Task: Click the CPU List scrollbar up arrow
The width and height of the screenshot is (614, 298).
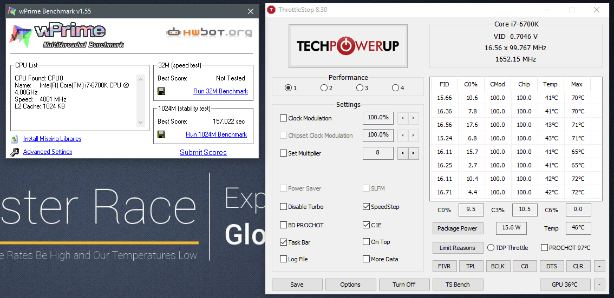Action: [x=141, y=79]
